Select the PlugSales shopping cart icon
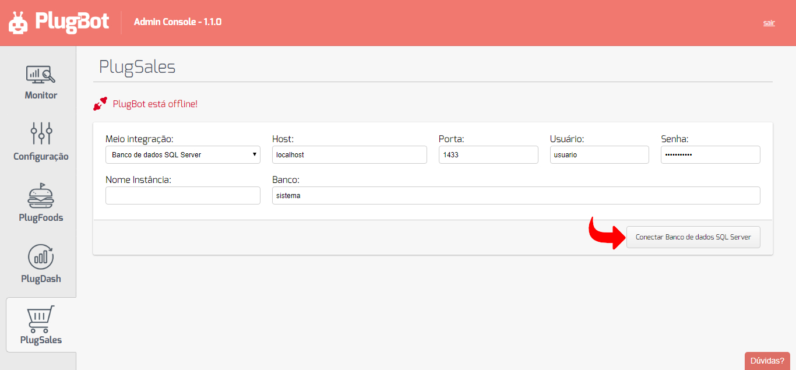The height and width of the screenshot is (370, 796). click(x=41, y=319)
